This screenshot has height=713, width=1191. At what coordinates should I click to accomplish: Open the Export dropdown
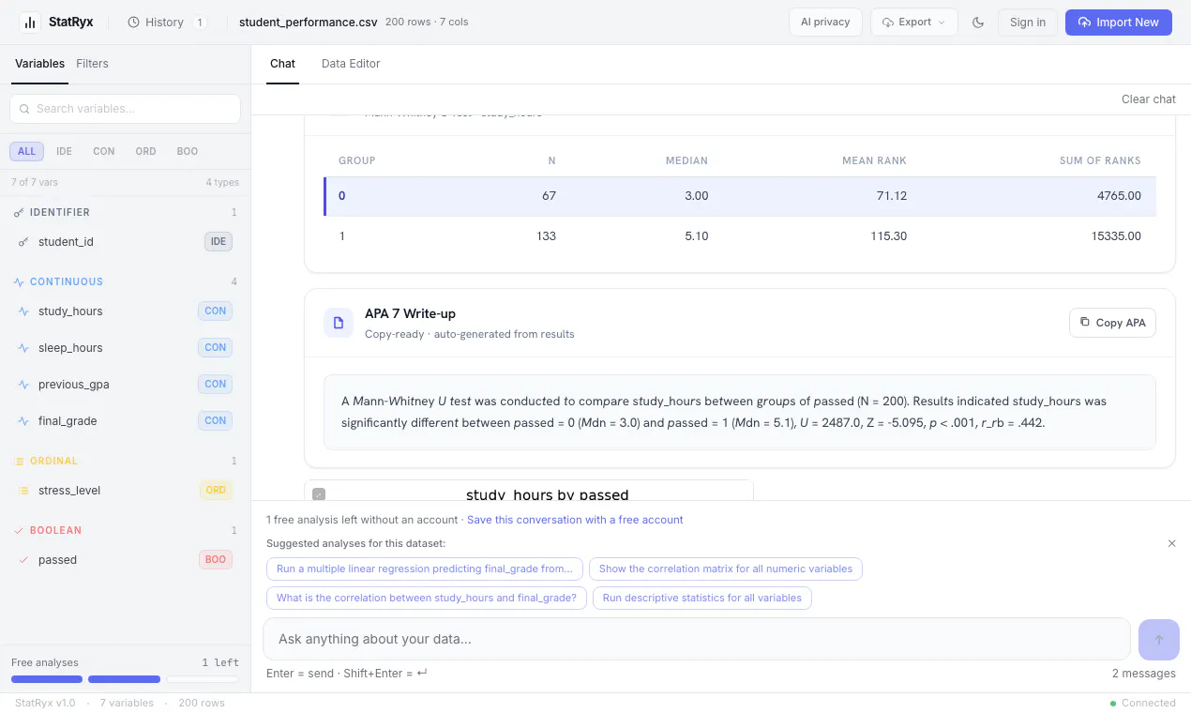point(913,23)
